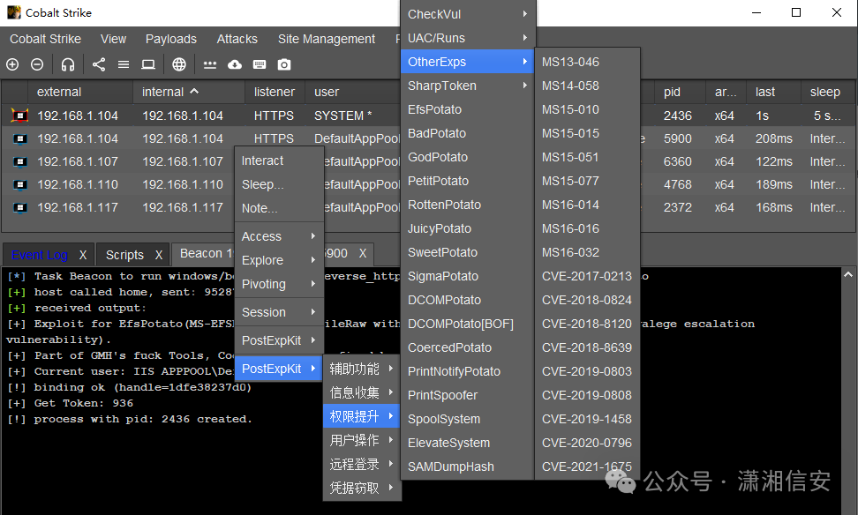Screen dimensions: 858x515
Task: Run the MS16-032 exploit entry
Action: point(587,252)
